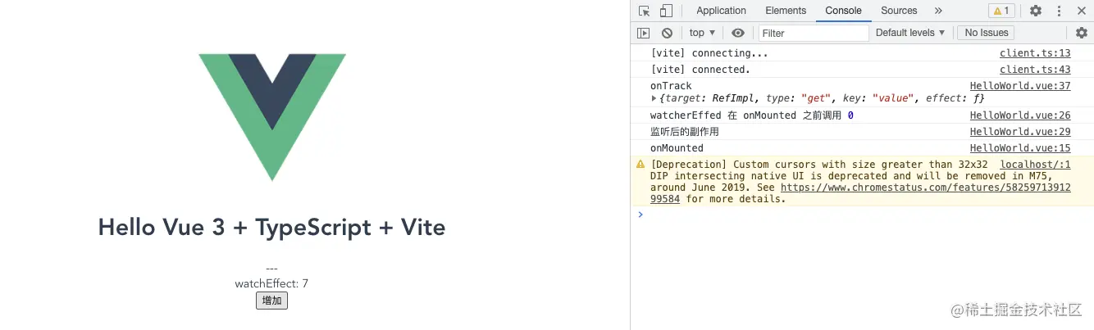Show more DevTools tabs chevron

click(x=938, y=11)
